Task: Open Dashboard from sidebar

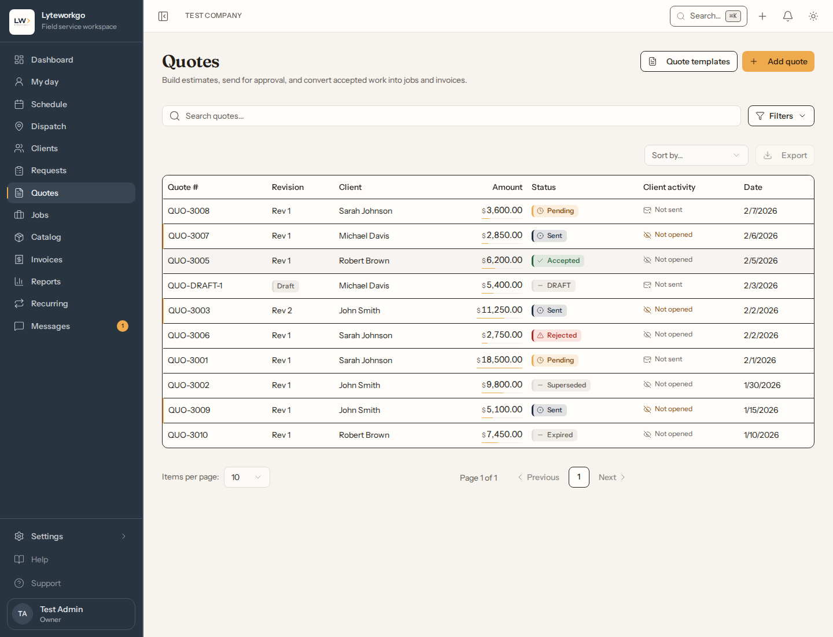Action: coord(71,60)
